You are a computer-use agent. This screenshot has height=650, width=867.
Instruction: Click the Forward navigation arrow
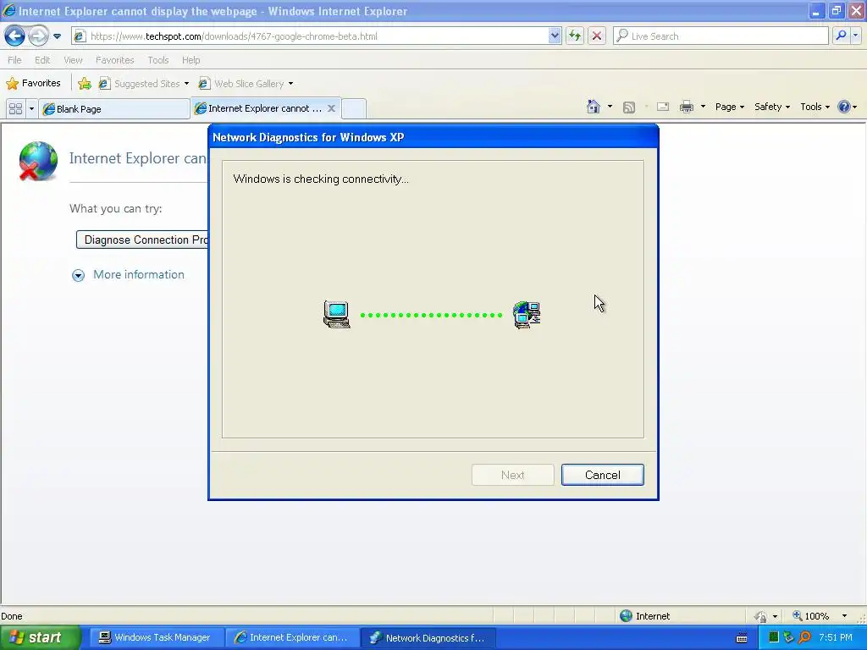[38, 36]
